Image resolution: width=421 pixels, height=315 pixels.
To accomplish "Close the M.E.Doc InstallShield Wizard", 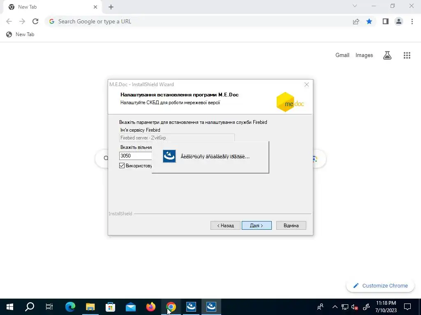I will coord(307,84).
